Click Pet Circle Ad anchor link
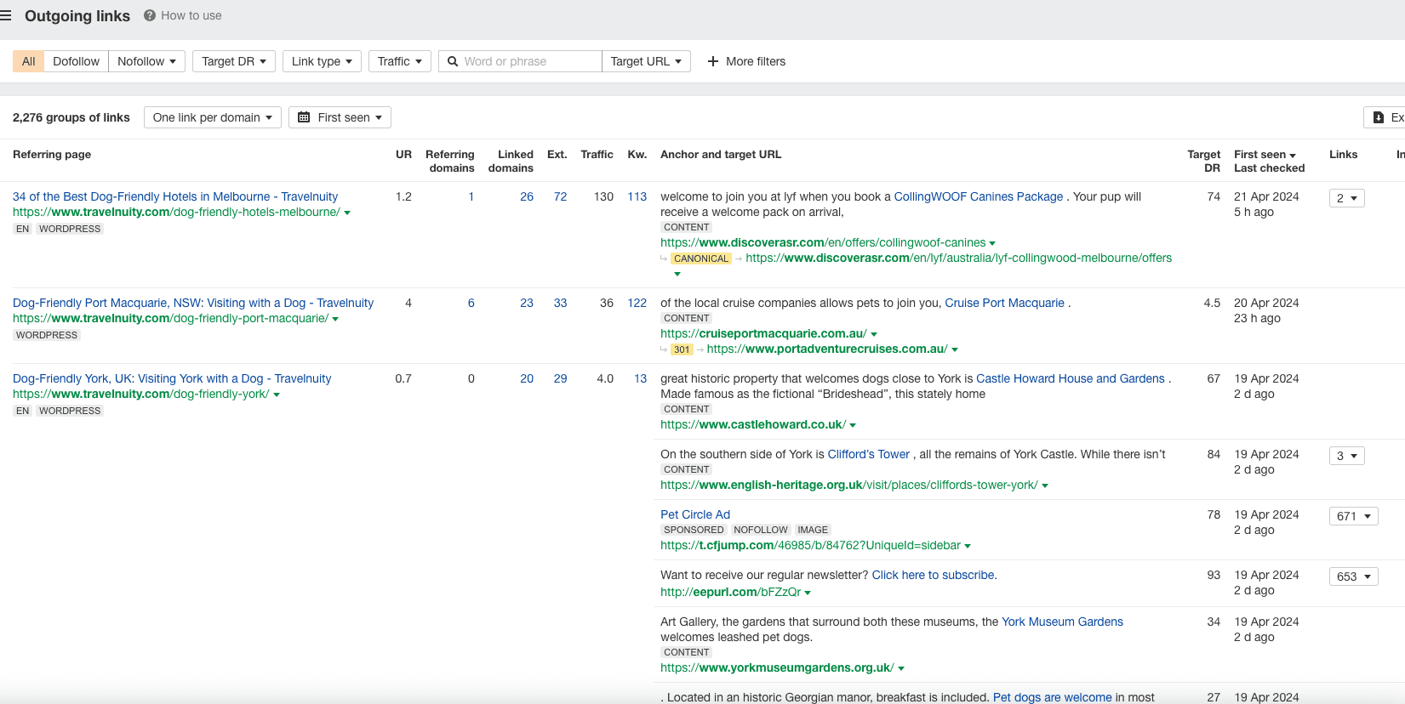Image resolution: width=1405 pixels, height=704 pixels. pyautogui.click(x=695, y=514)
